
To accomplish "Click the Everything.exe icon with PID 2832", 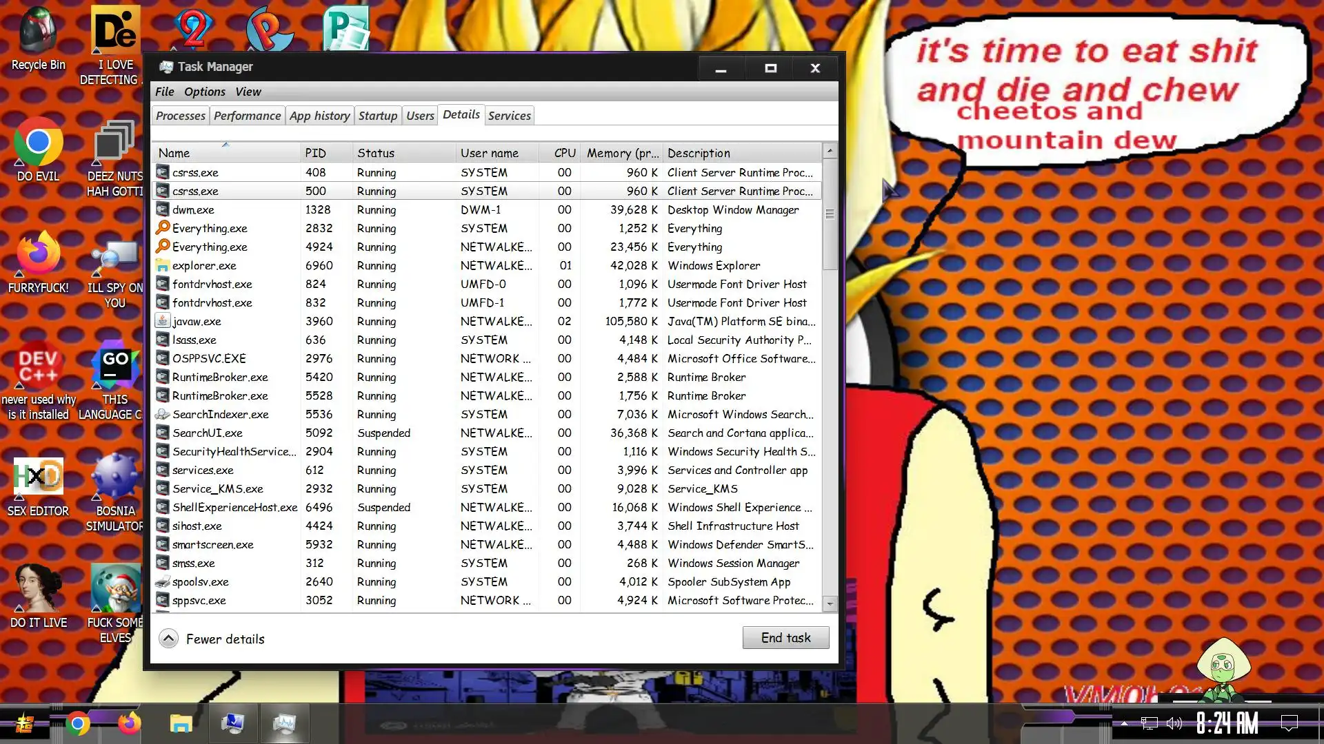I will click(162, 228).
